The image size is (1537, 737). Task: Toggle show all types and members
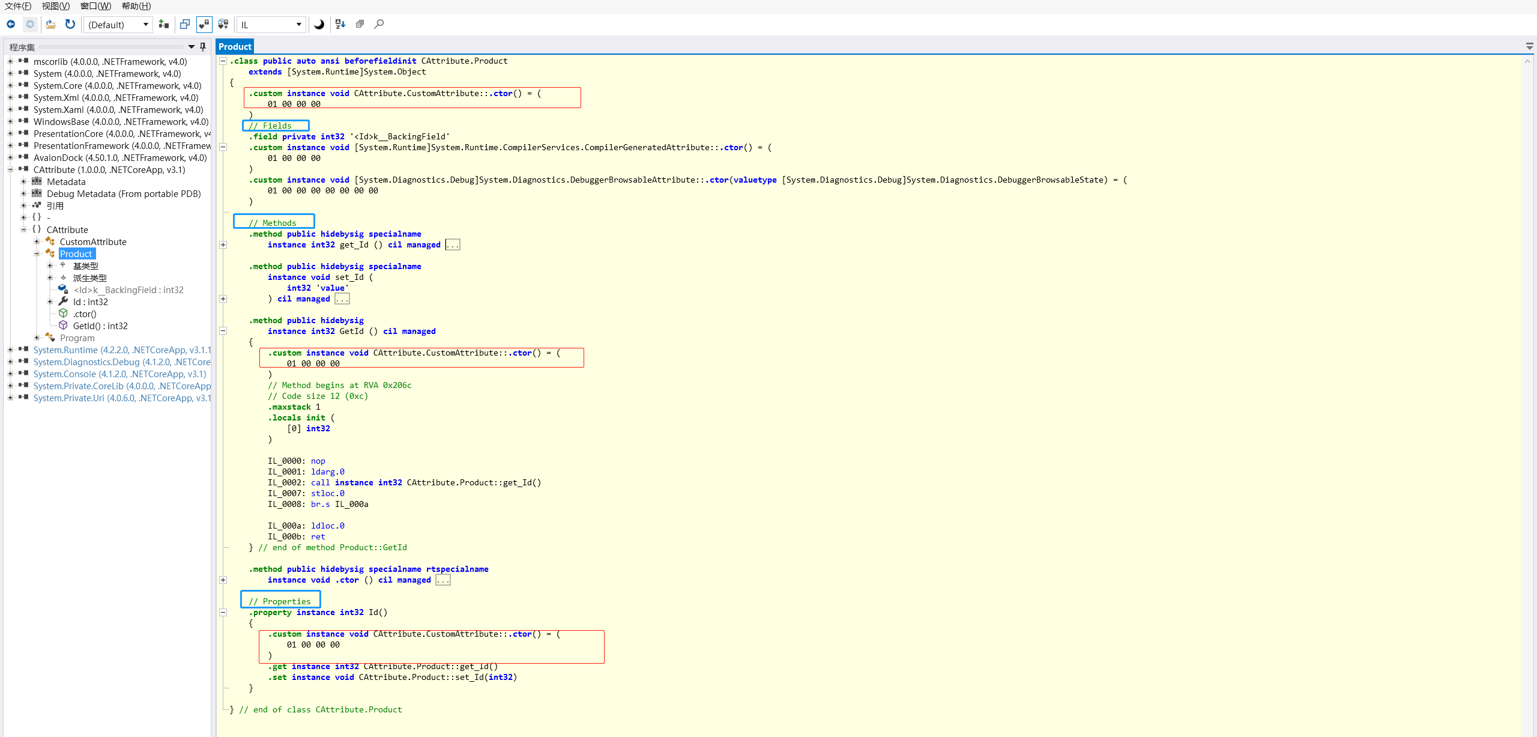point(223,25)
